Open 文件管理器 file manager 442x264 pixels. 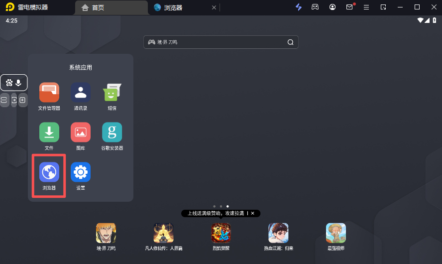[x=49, y=93]
